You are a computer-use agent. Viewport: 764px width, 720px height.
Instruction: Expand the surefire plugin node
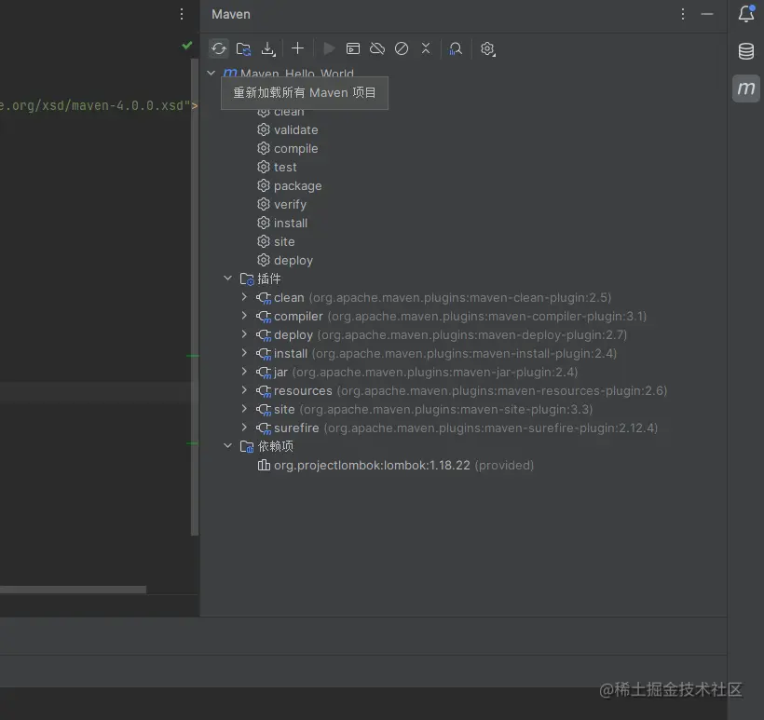pyautogui.click(x=244, y=428)
